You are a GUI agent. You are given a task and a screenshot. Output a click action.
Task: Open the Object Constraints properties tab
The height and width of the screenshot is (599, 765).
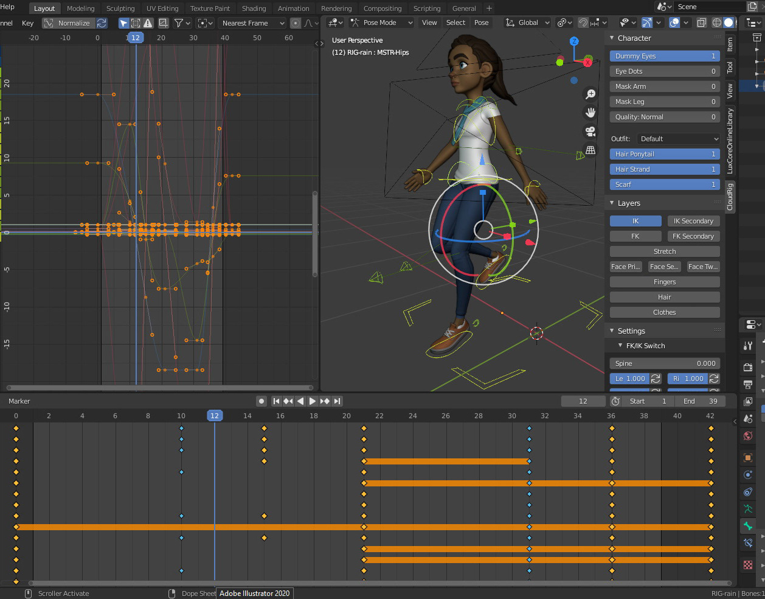(x=748, y=491)
